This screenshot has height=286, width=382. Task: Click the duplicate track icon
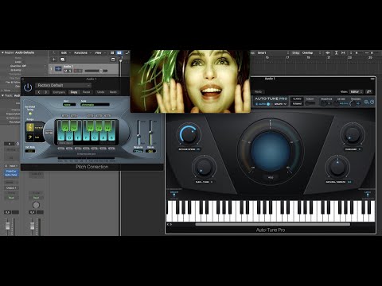pos(63,60)
